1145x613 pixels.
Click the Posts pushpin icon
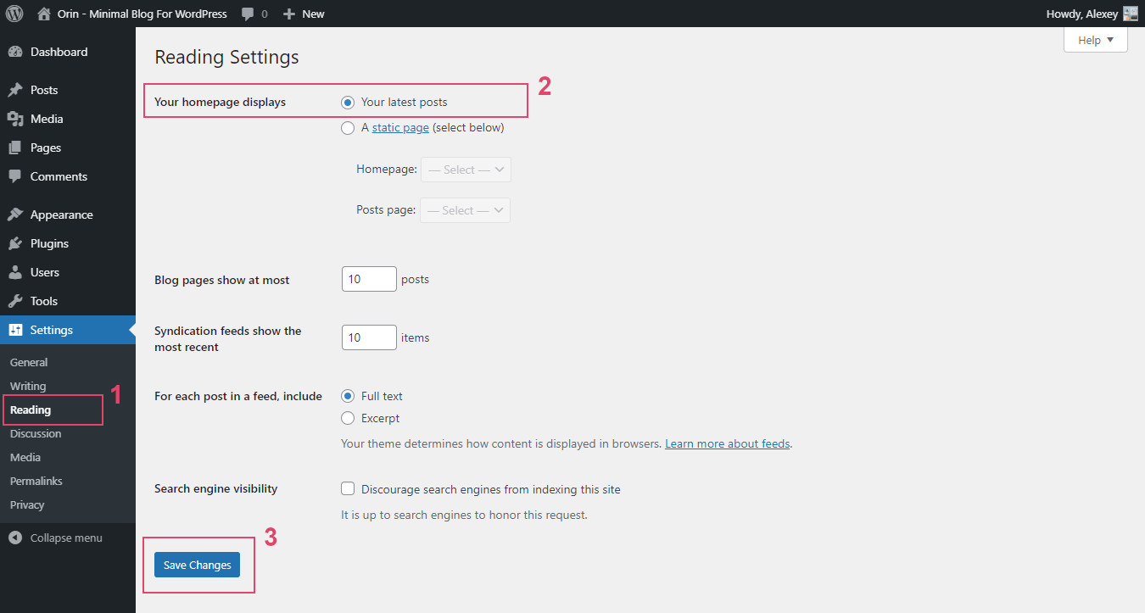[15, 90]
